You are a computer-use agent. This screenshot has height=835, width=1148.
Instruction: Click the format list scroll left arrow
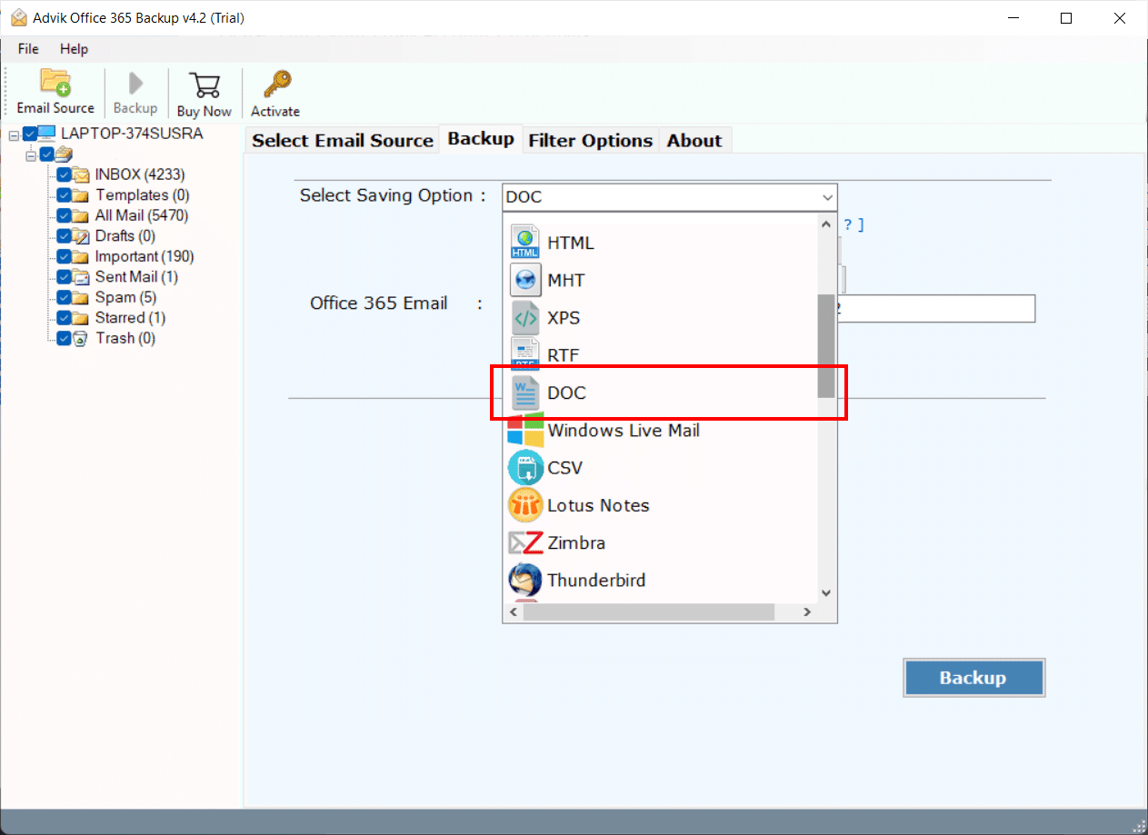(513, 613)
